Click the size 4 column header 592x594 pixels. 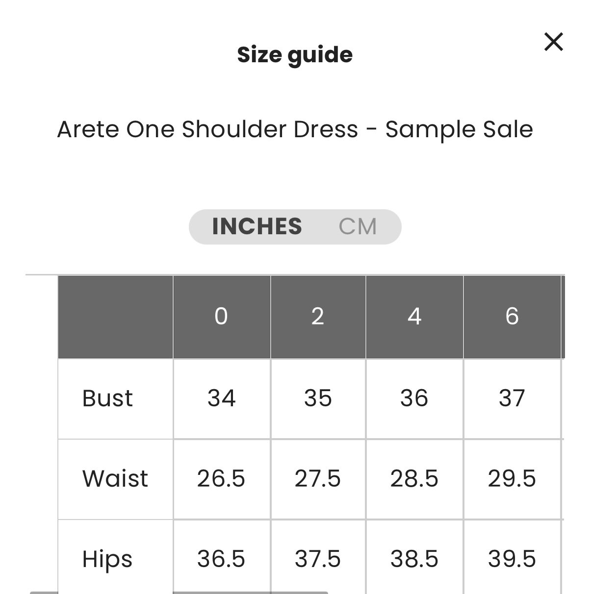coord(414,317)
